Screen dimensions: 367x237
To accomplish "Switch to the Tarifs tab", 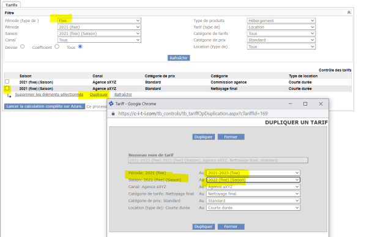I will (11, 5).
